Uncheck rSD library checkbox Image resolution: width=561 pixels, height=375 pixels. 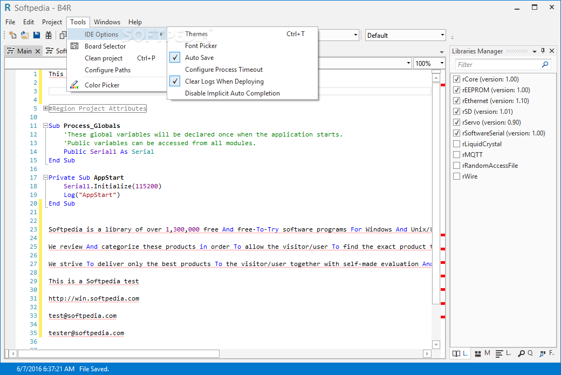(x=456, y=111)
